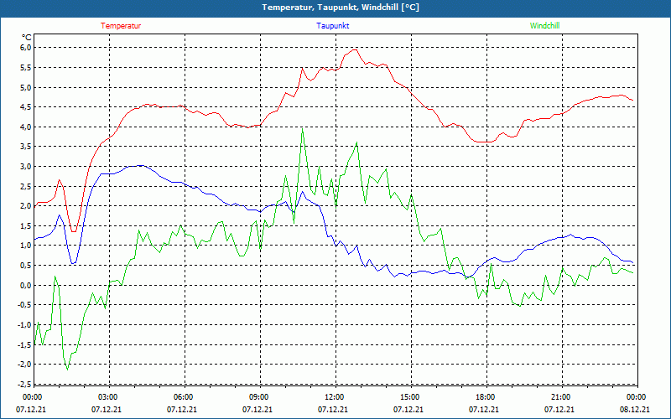Click the 21:00 time axis label

click(561, 397)
